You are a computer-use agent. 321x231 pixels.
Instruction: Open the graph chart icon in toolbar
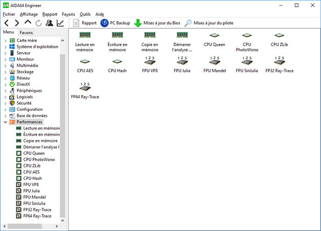pyautogui.click(x=60, y=23)
